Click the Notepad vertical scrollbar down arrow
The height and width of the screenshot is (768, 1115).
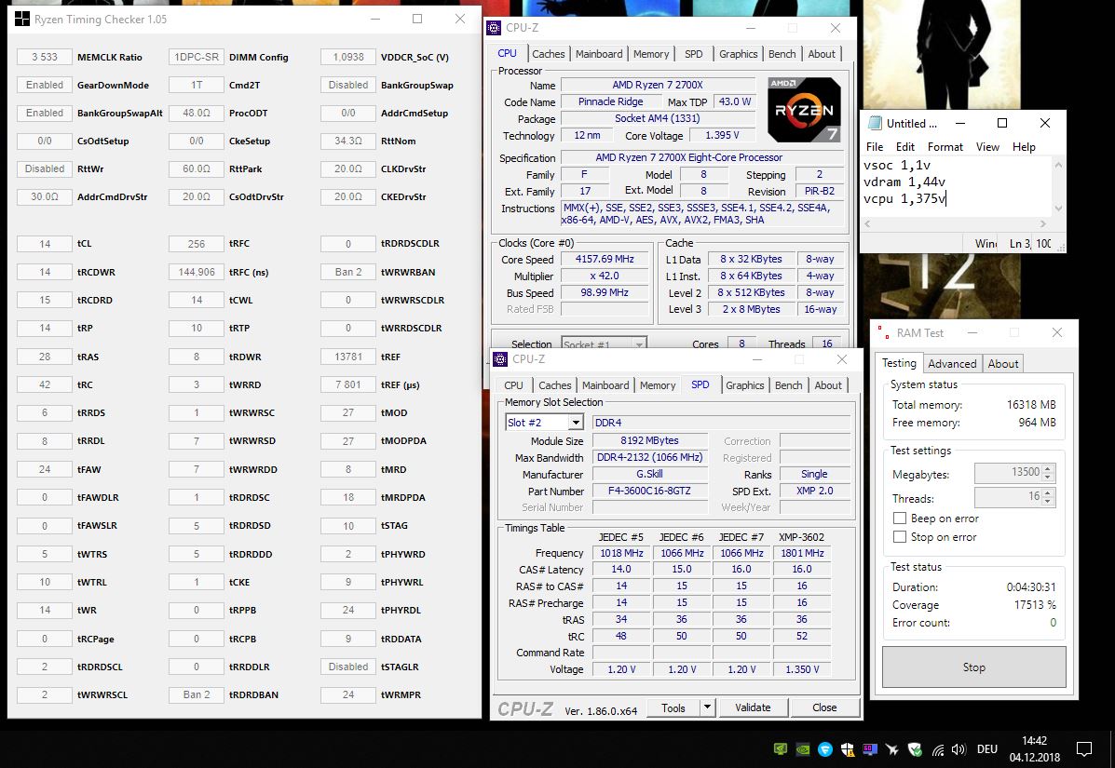pos(1058,209)
